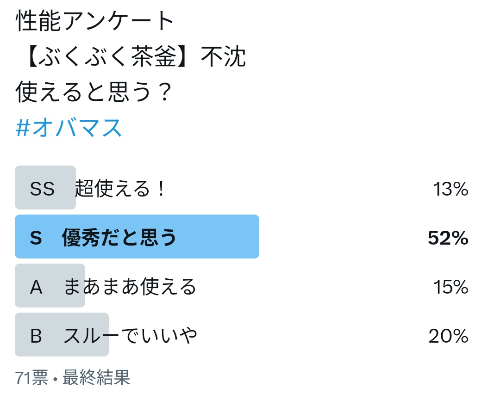Click the 使えると思う？ question text

[x=94, y=92]
